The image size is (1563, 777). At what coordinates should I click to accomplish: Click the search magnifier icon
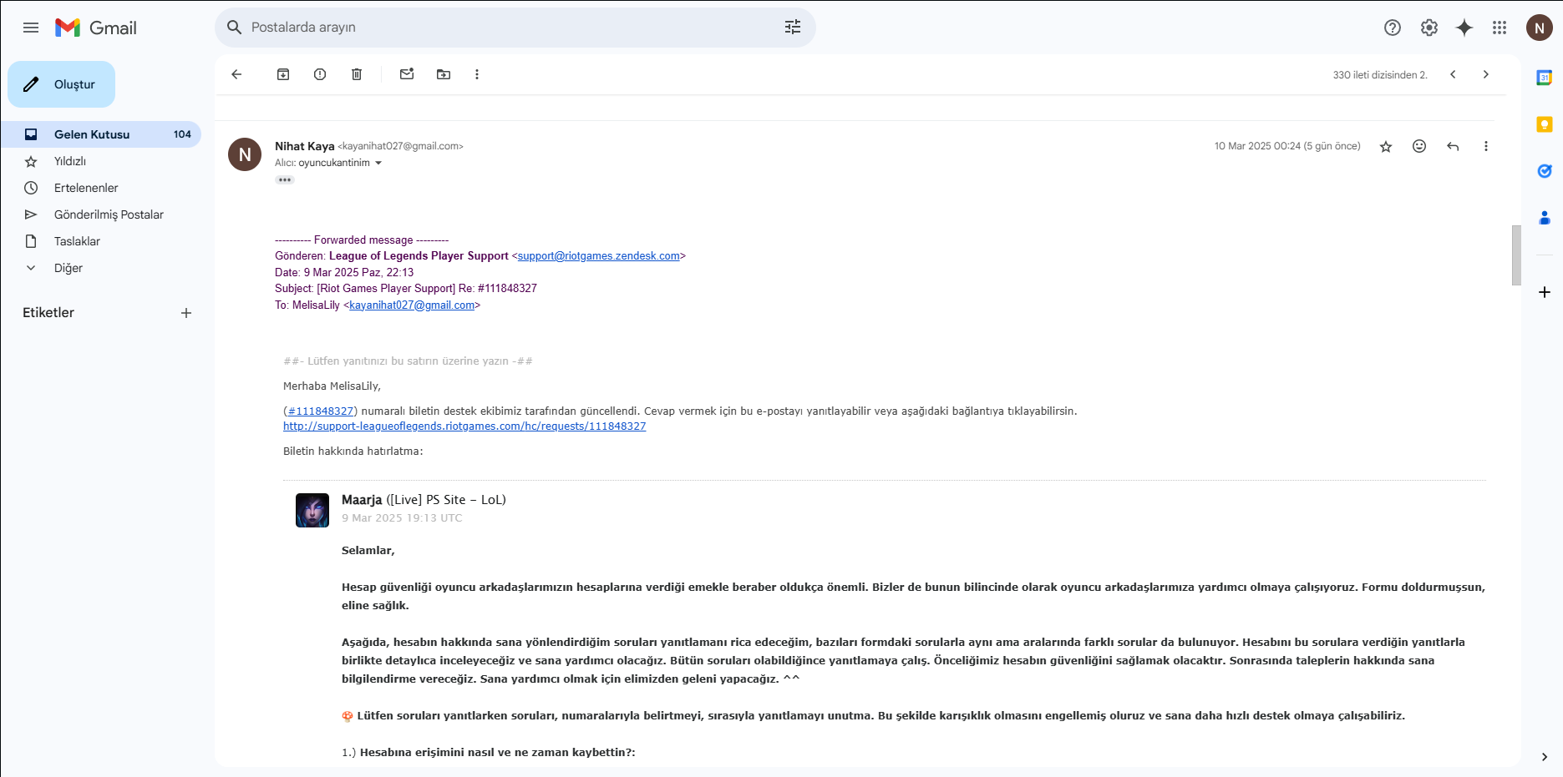tap(235, 28)
